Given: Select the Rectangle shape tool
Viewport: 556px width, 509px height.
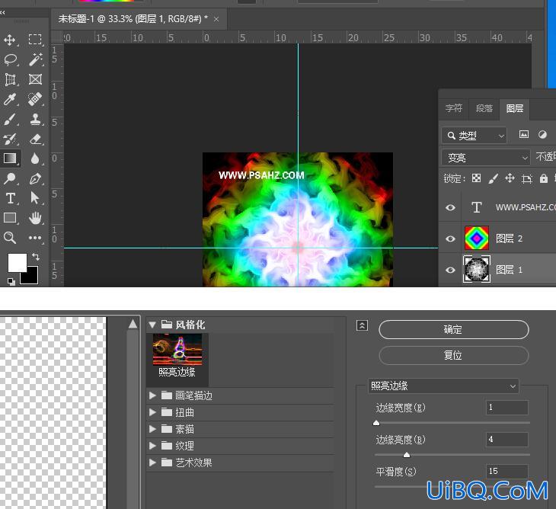Looking at the screenshot, I should click(10, 218).
